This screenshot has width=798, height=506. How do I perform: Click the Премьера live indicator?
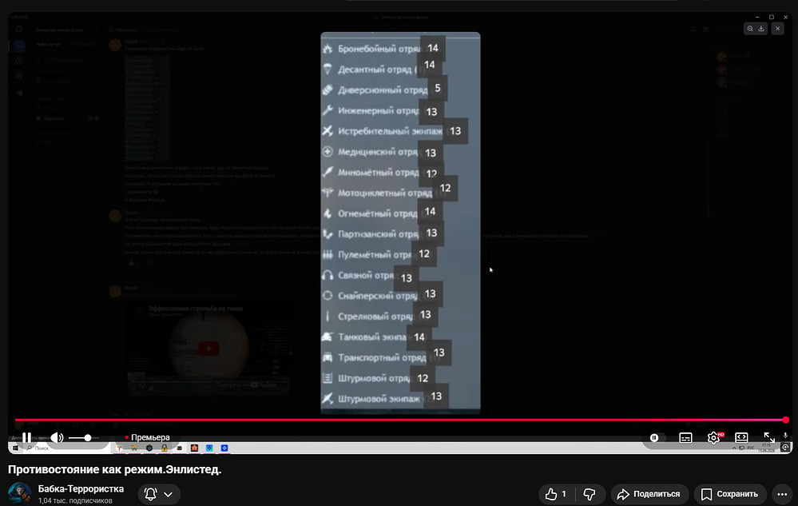(x=147, y=437)
